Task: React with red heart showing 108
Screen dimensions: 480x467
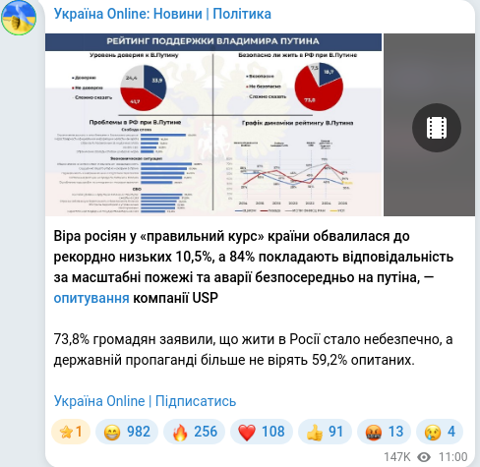Action: (x=262, y=432)
